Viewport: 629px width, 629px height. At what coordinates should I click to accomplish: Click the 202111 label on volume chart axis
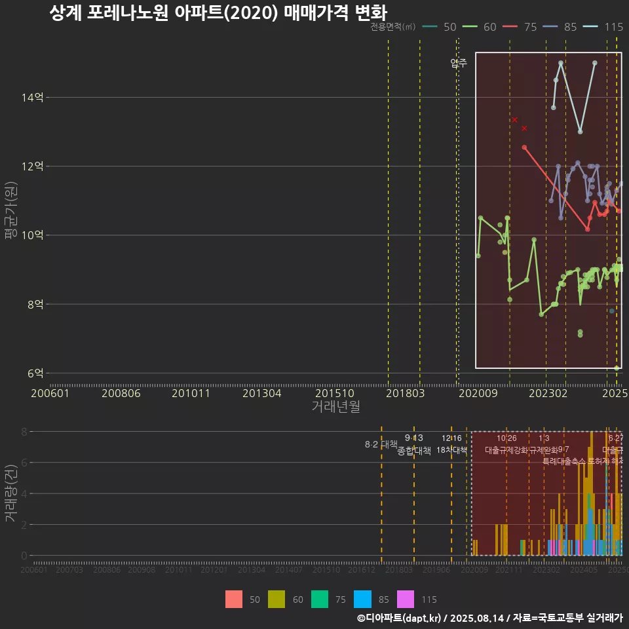click(508, 569)
